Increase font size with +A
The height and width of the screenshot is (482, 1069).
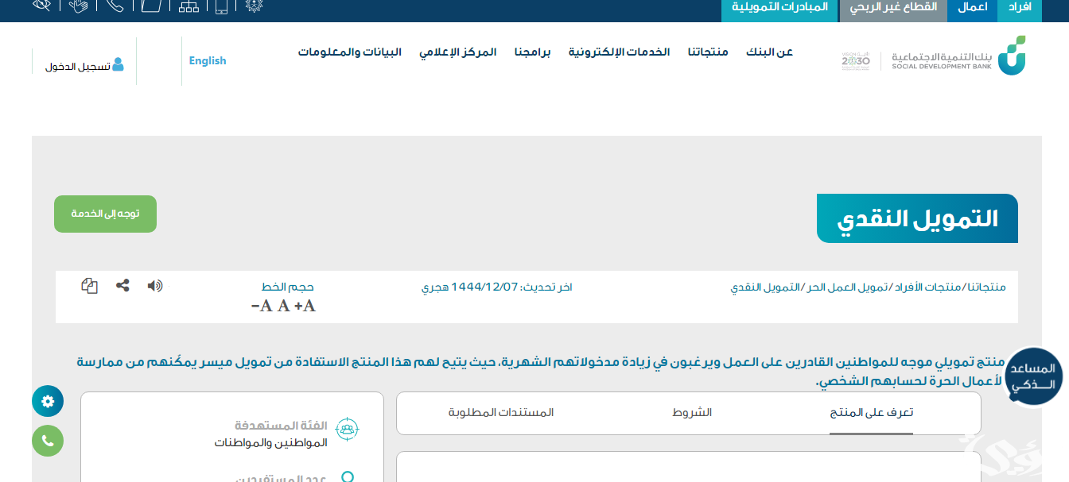(x=305, y=307)
